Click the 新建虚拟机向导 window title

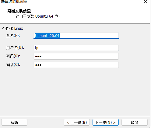pos(14,2)
